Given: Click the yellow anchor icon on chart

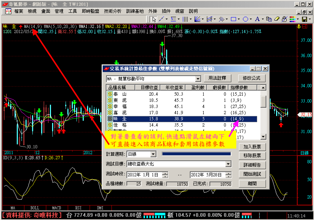Looking at the screenshot, I should (299, 27).
